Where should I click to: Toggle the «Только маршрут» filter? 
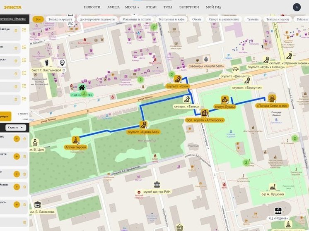[x=60, y=19]
